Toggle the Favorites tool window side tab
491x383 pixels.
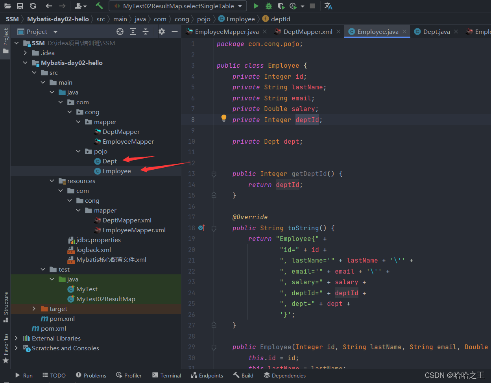pos(6,348)
